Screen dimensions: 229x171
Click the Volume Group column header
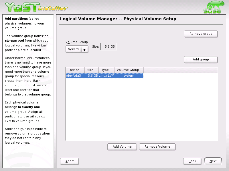(129, 70)
